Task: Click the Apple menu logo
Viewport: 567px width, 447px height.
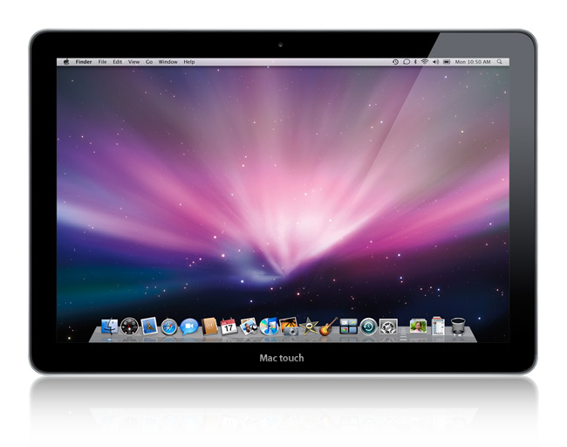Action: click(66, 62)
